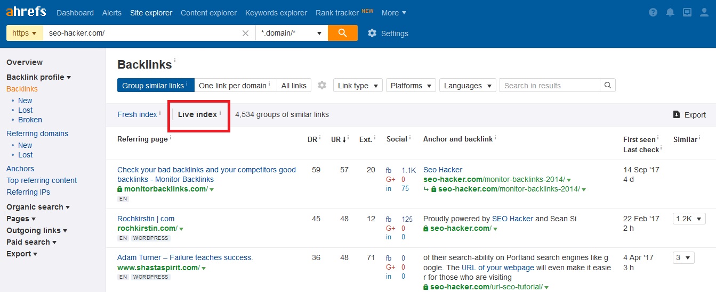Viewport: 716px width, 292px height.
Task: Clear the URL field with X icon
Action: [245, 33]
